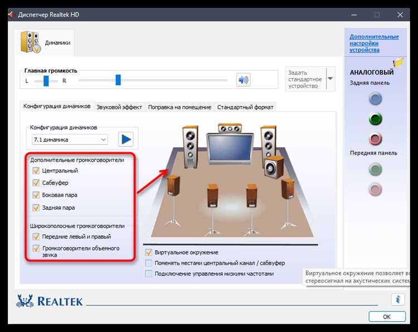Open the yellow connector settings folder icon
Screen dimensions: 418x332
click(398, 62)
